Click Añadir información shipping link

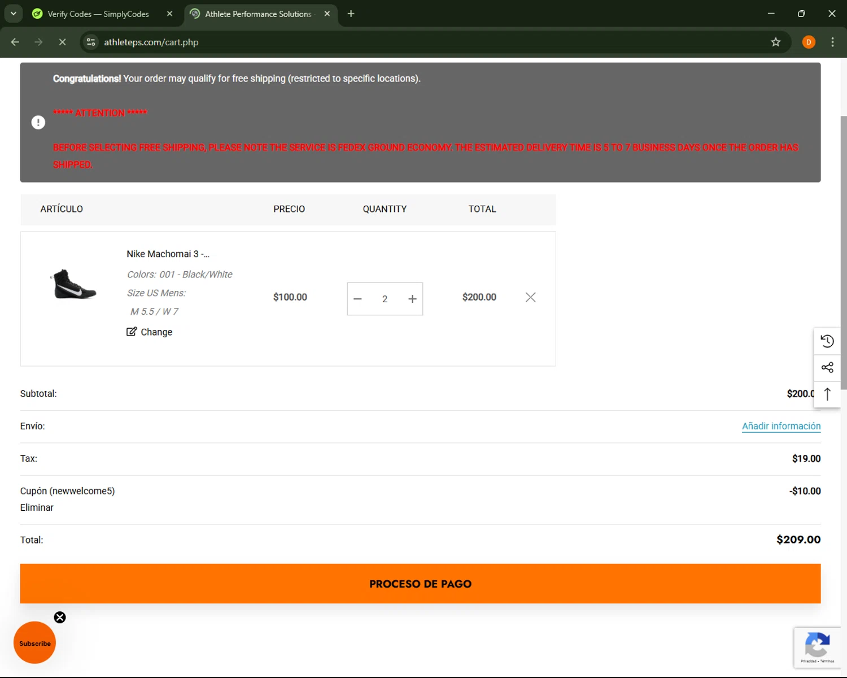click(x=781, y=426)
